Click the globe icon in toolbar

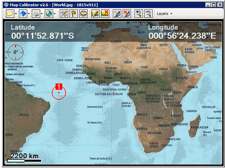click(x=49, y=14)
